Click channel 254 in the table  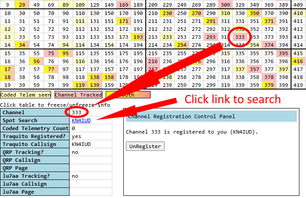(181, 45)
